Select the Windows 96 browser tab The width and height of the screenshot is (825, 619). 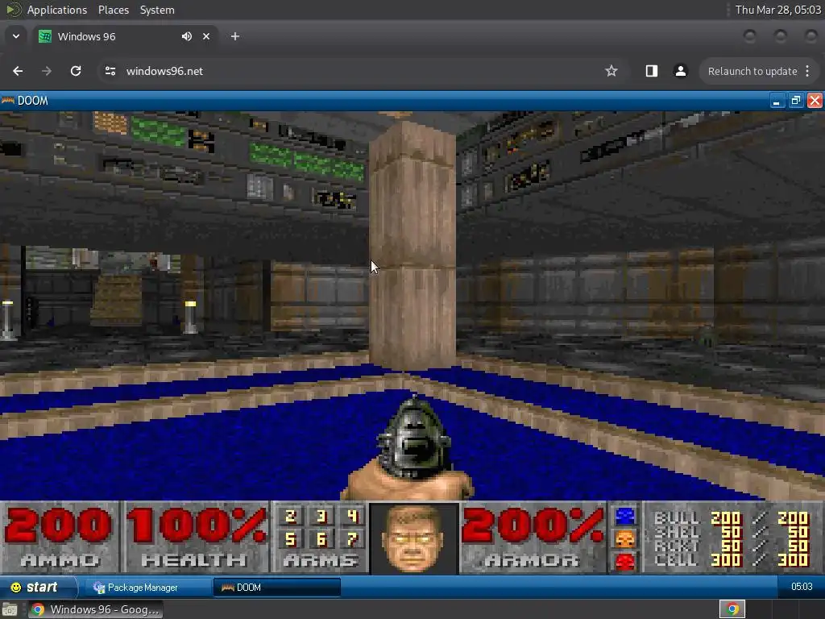coord(126,36)
